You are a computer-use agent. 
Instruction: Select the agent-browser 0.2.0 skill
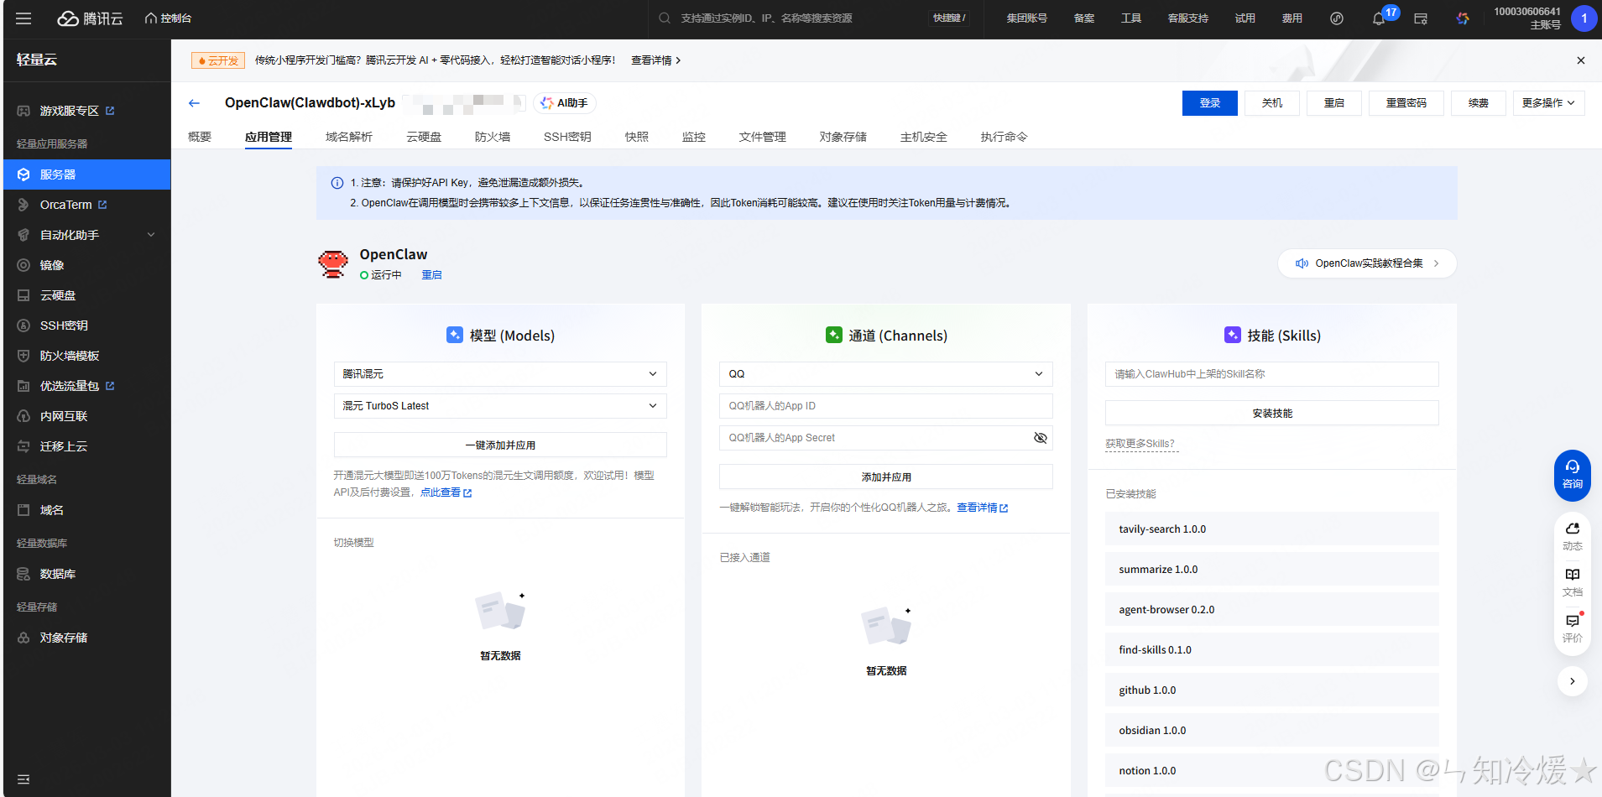pos(1272,610)
